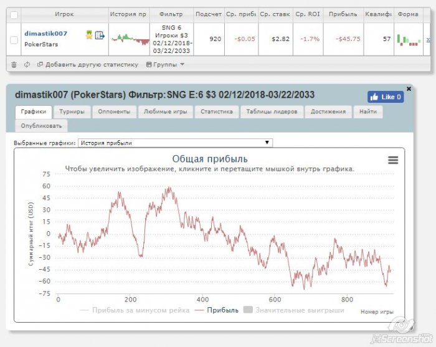Click the 'PokerStars' network label

point(41,44)
